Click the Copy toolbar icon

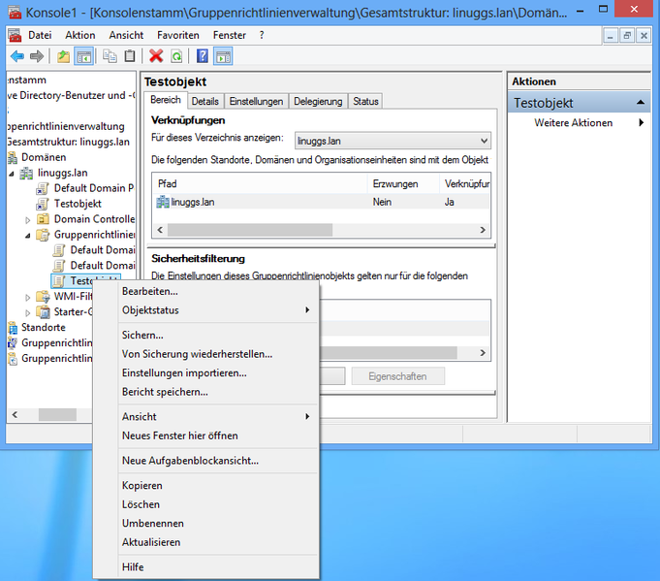110,56
